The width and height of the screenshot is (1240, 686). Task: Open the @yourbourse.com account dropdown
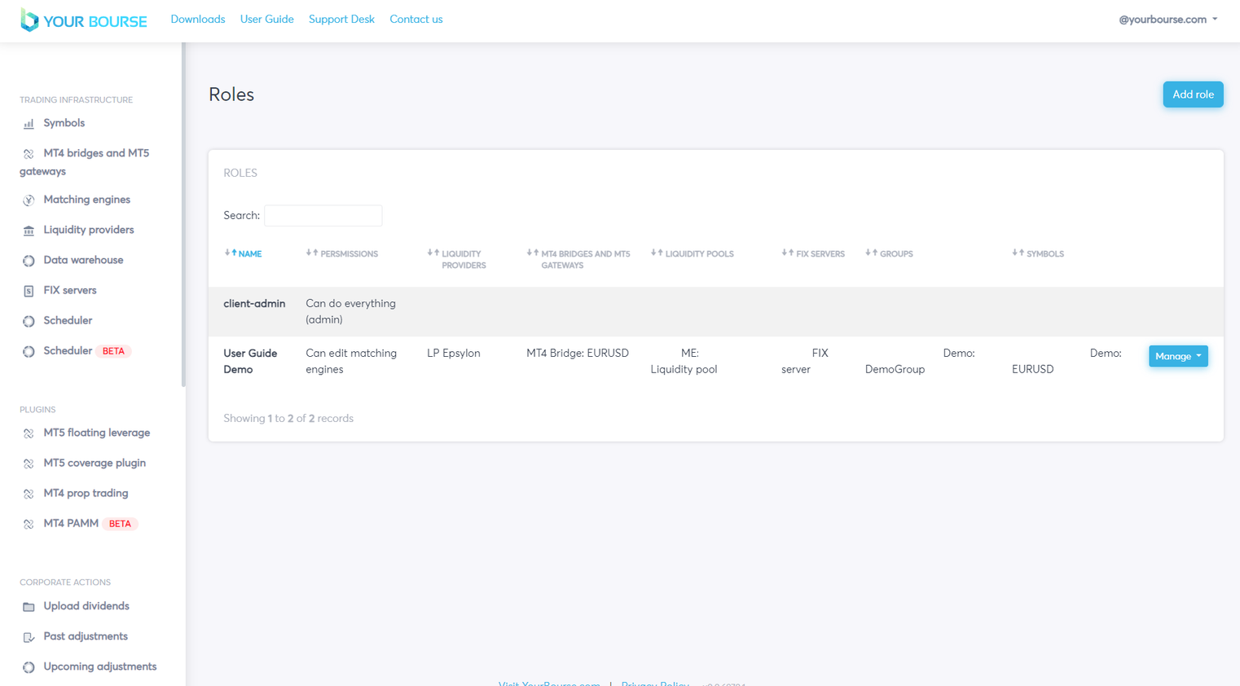1167,20
